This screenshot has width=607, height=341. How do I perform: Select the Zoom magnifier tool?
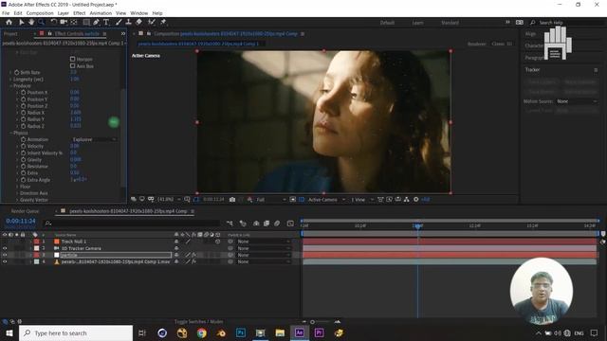(x=42, y=23)
